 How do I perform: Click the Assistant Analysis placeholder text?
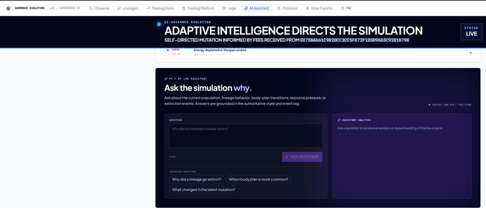coord(390,128)
